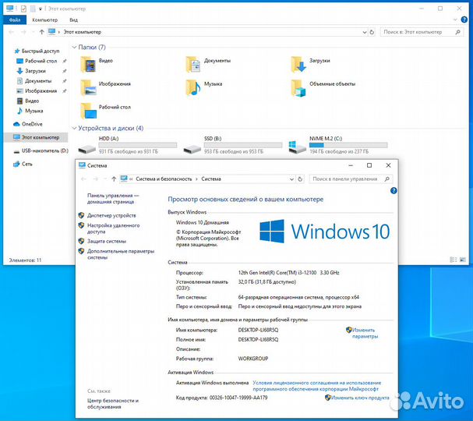Screen dimensions: 473x421
Task: Select USB-накопитель (D:) in the sidebar
Action: click(44, 150)
